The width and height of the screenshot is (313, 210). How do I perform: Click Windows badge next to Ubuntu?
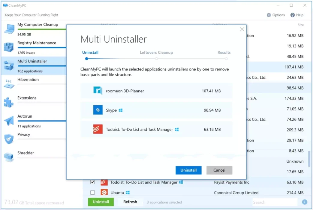point(128,193)
